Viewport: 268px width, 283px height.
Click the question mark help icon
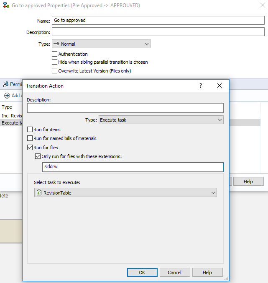[201, 86]
